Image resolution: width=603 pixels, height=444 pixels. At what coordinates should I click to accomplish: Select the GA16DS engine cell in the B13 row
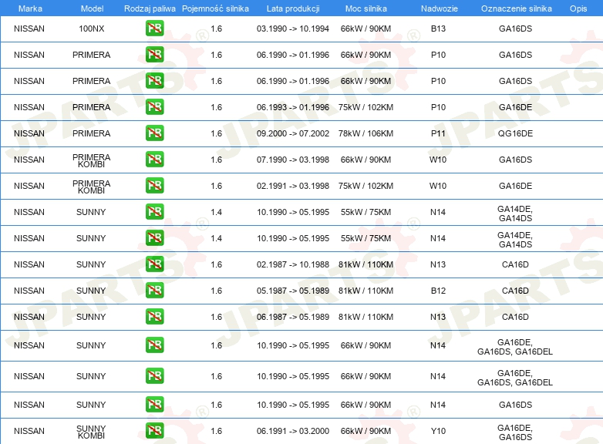point(515,29)
